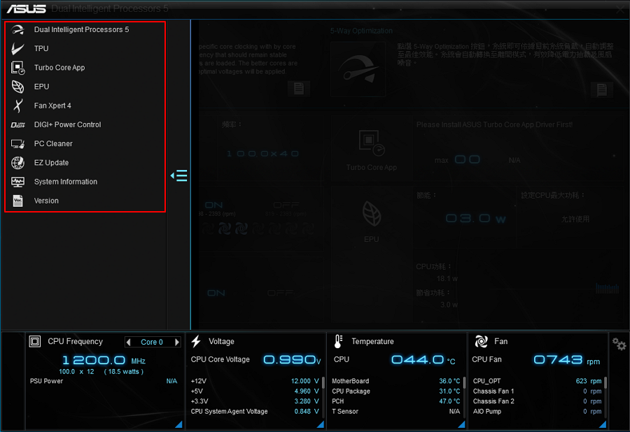
Task: Click the Voltage list scrollbar
Action: [x=323, y=382]
